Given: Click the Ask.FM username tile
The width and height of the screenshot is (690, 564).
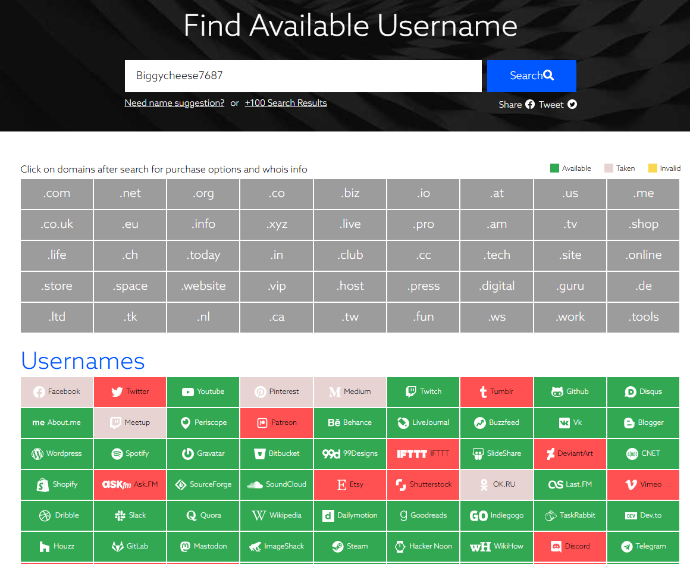Looking at the screenshot, I should pos(130,485).
